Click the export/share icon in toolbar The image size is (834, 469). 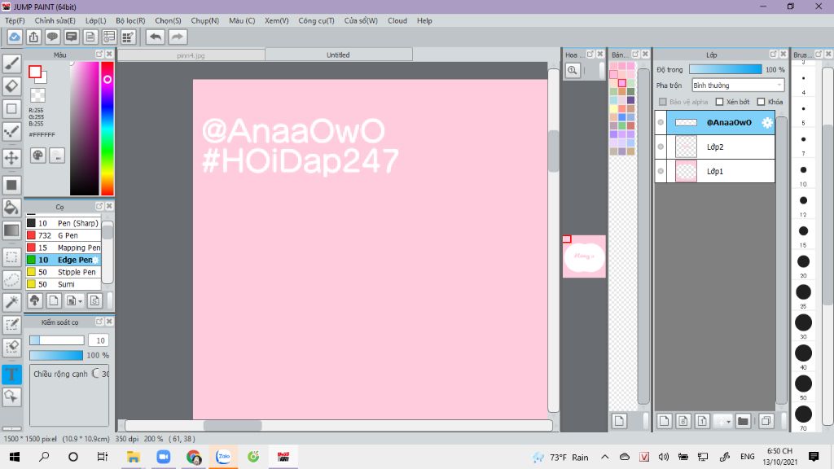point(33,37)
